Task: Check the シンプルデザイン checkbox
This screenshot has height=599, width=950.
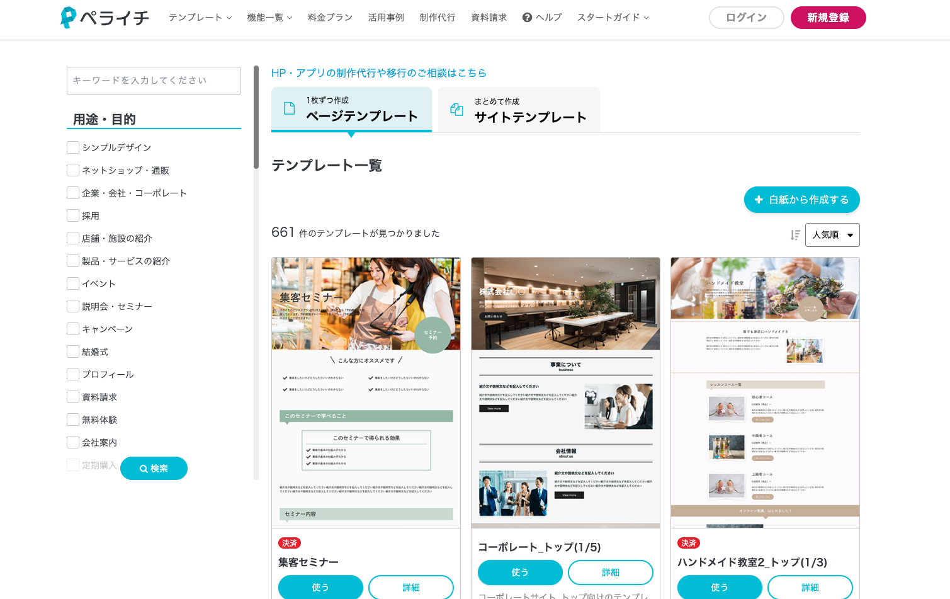Action: click(73, 147)
